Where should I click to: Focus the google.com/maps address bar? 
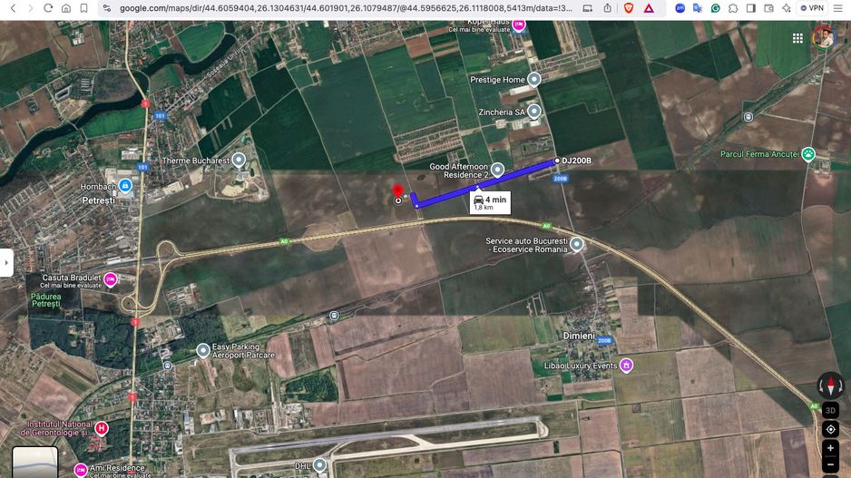[346, 8]
